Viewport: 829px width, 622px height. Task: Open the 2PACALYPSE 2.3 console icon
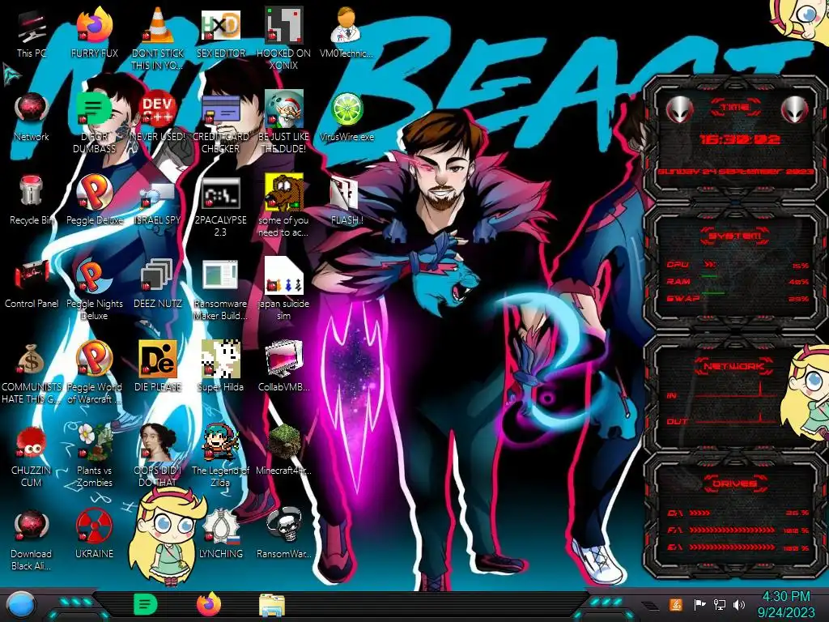(220, 207)
